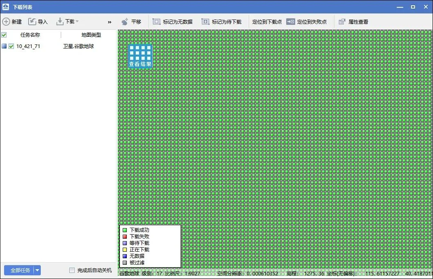Expand toolbar overflow chevron »

[x=110, y=22]
